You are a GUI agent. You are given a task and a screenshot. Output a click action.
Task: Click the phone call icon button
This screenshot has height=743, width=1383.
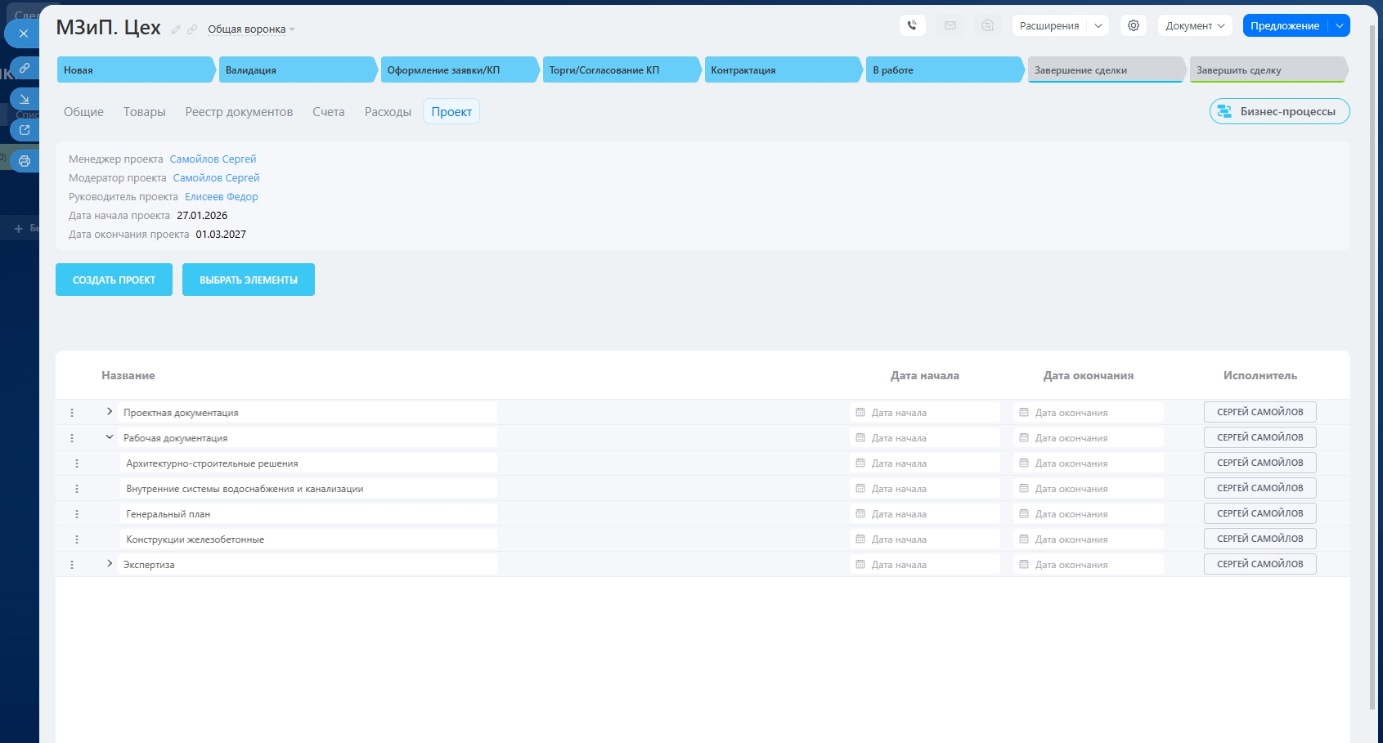[912, 25]
